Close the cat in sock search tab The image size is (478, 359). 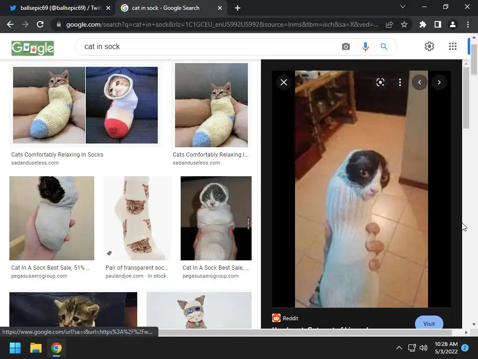(x=220, y=8)
